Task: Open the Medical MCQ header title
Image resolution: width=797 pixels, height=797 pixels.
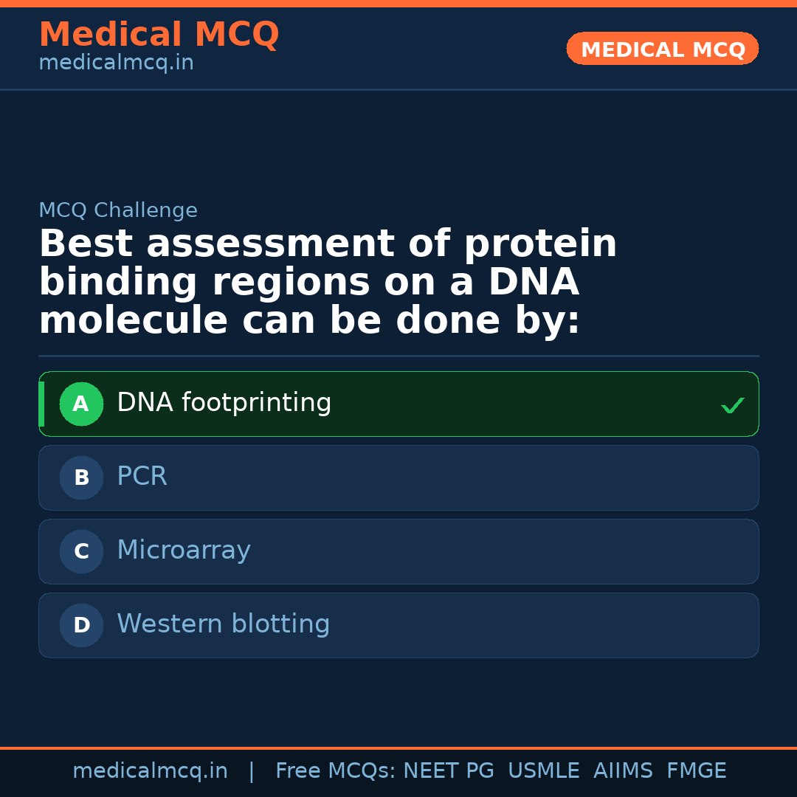Action: (159, 35)
